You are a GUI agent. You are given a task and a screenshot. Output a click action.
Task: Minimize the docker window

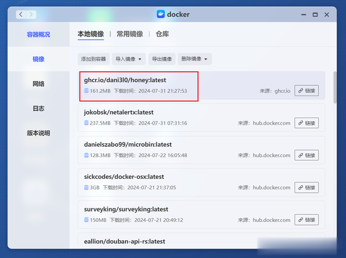pos(304,15)
